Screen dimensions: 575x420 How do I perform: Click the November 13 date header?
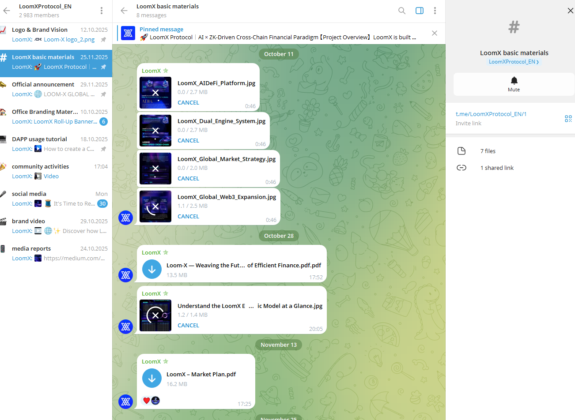click(279, 345)
